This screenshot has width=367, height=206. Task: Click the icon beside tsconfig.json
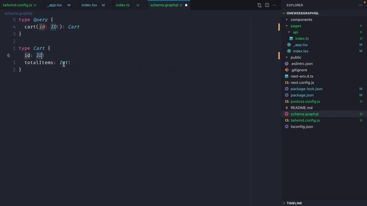click(287, 126)
